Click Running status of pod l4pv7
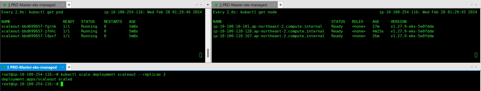This screenshot has width=481, height=91. 89,36
